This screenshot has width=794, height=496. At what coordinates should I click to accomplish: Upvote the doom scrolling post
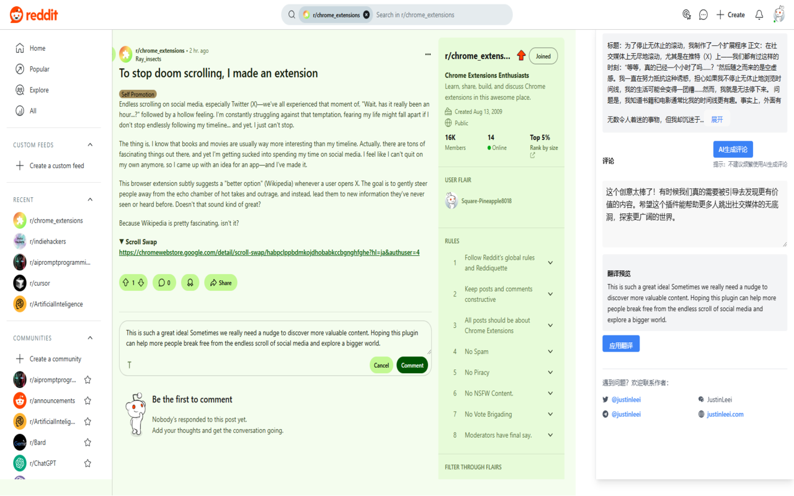(125, 282)
